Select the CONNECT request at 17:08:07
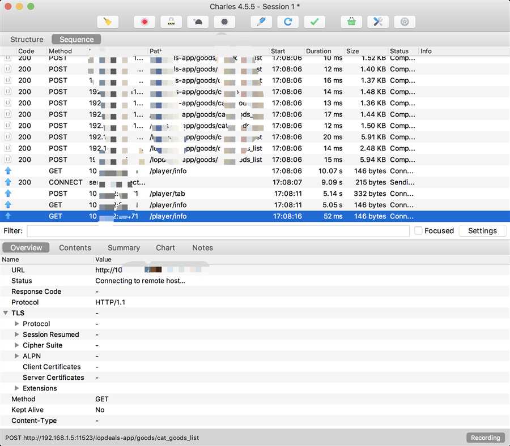This screenshot has width=510, height=446. pyautogui.click(x=255, y=182)
